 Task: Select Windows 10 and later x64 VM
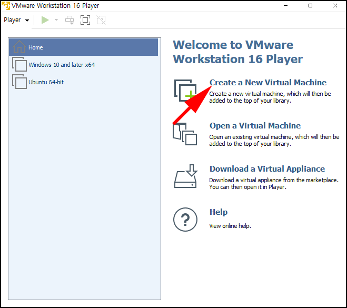(x=83, y=65)
